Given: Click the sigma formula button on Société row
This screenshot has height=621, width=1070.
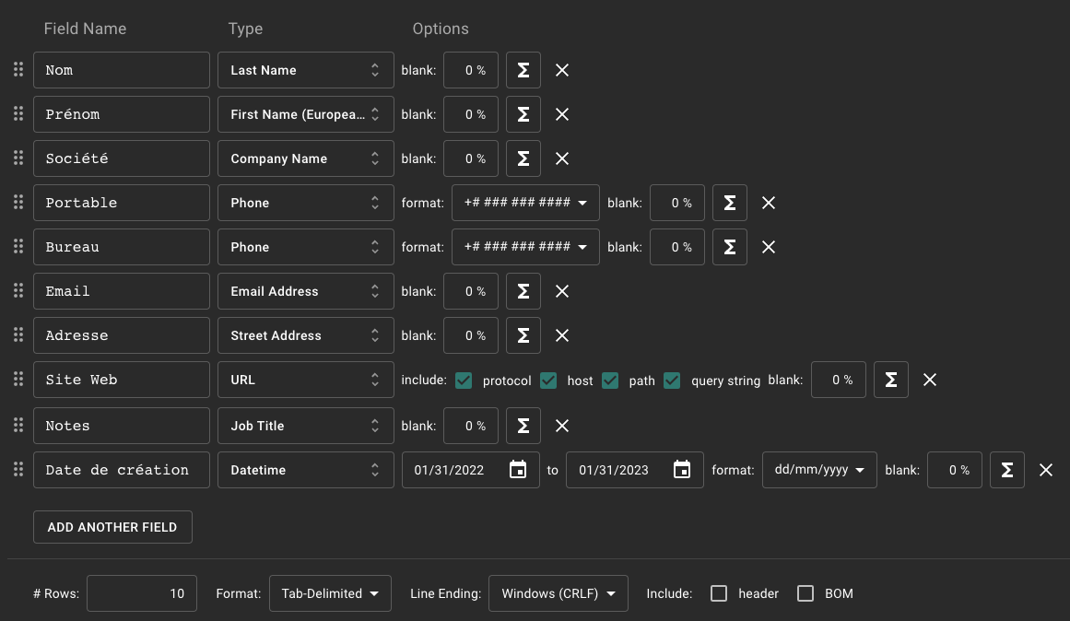Looking at the screenshot, I should (523, 159).
